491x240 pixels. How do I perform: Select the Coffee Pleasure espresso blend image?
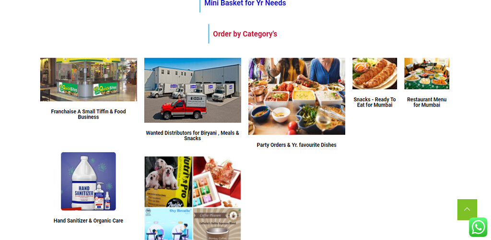217,224
